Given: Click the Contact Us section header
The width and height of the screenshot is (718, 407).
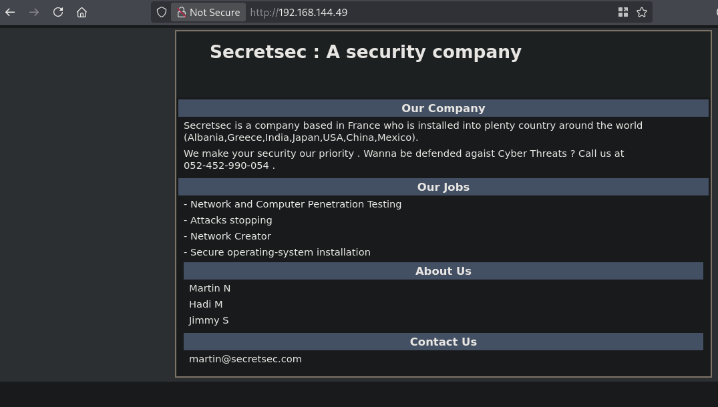Looking at the screenshot, I should 443,342.
